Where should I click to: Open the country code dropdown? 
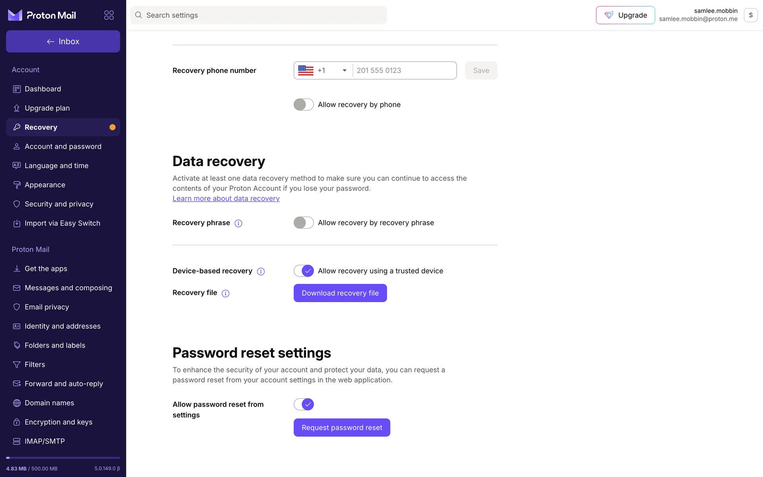(323, 70)
